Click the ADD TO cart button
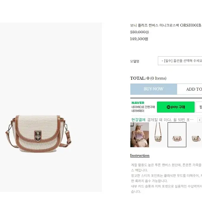202x202 pixels. [x=190, y=89]
